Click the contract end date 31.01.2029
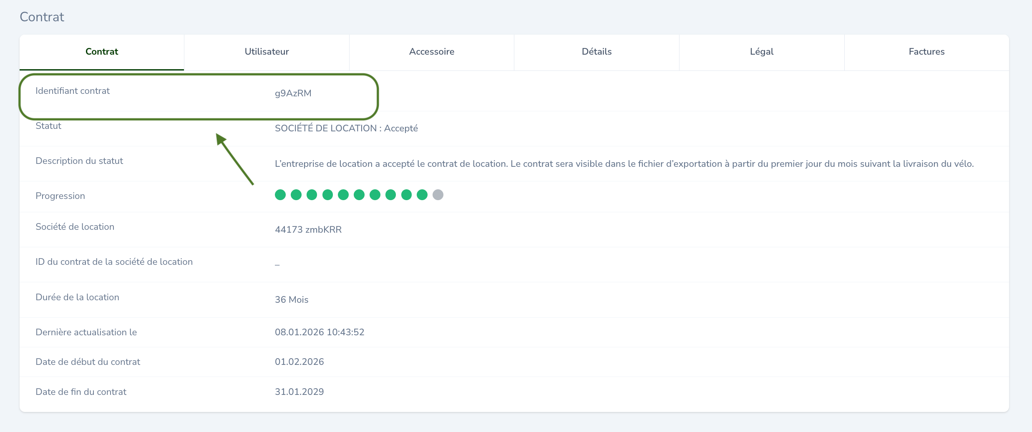1032x432 pixels. click(299, 392)
